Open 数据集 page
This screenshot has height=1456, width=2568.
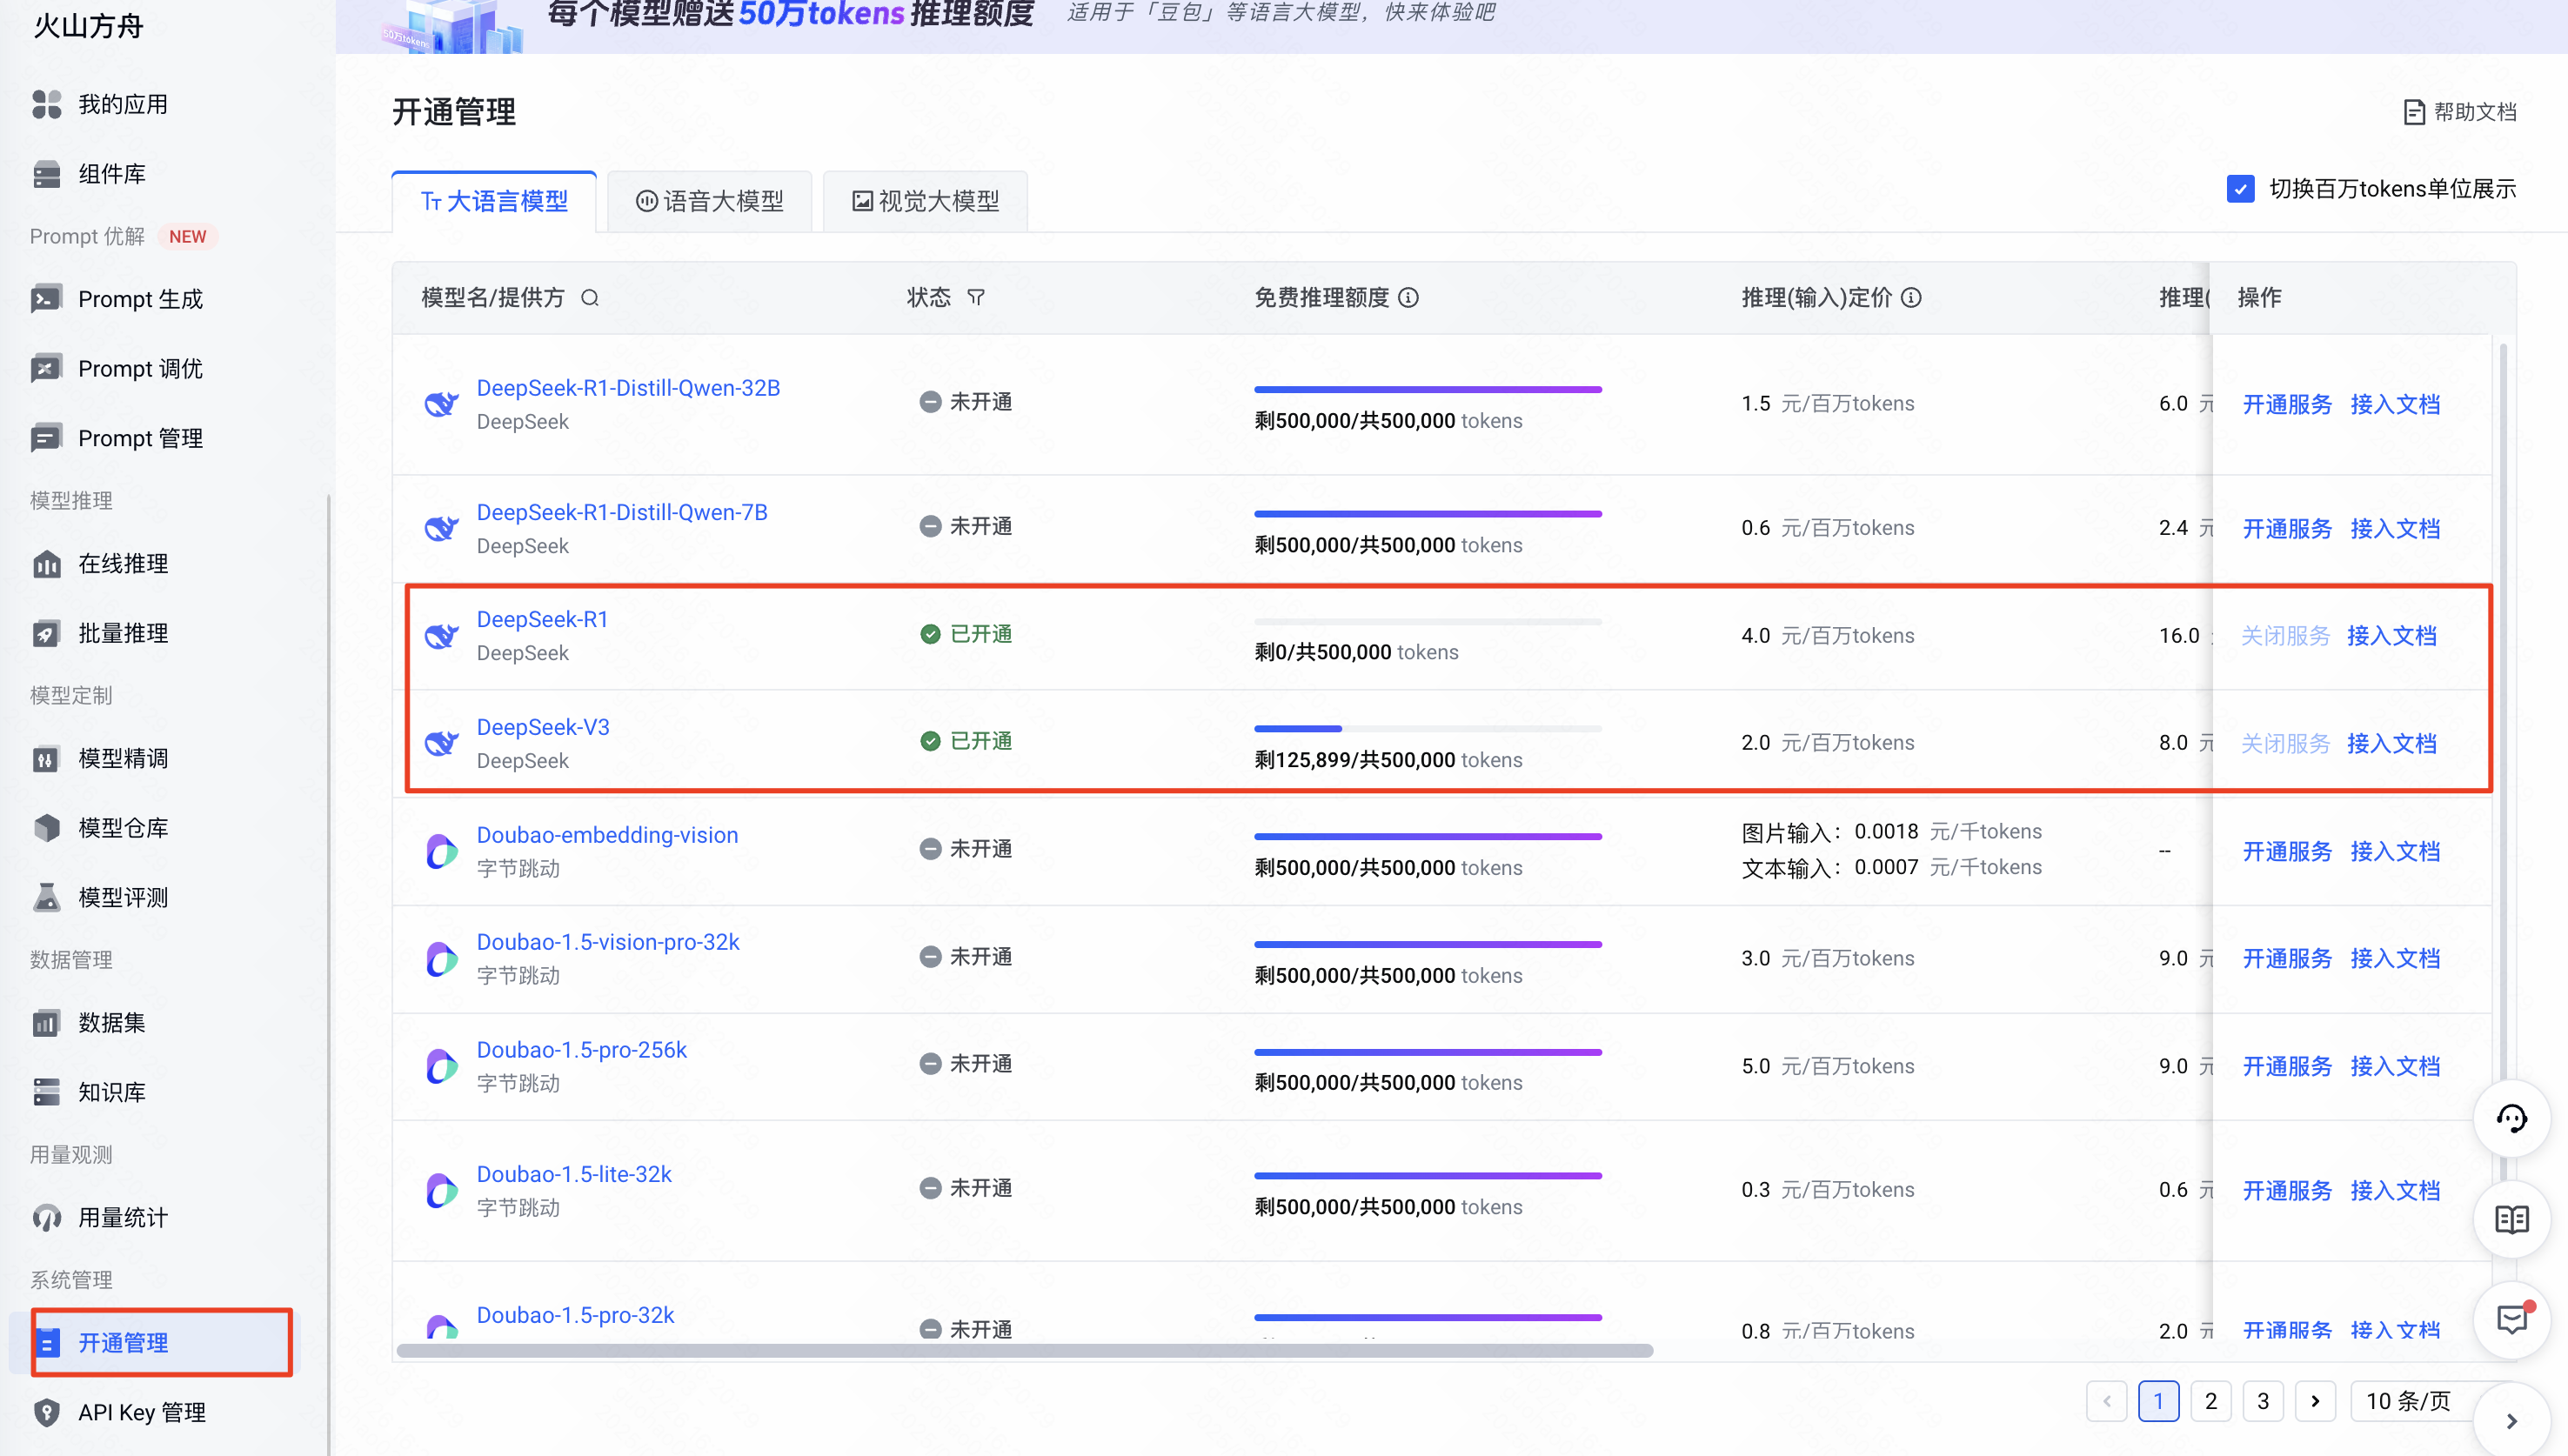(x=112, y=1023)
